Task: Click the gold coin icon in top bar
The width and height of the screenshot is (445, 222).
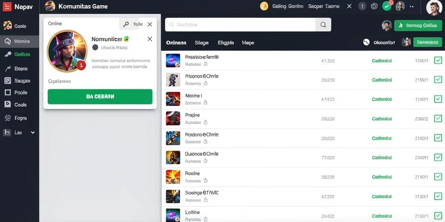Action: (x=264, y=6)
